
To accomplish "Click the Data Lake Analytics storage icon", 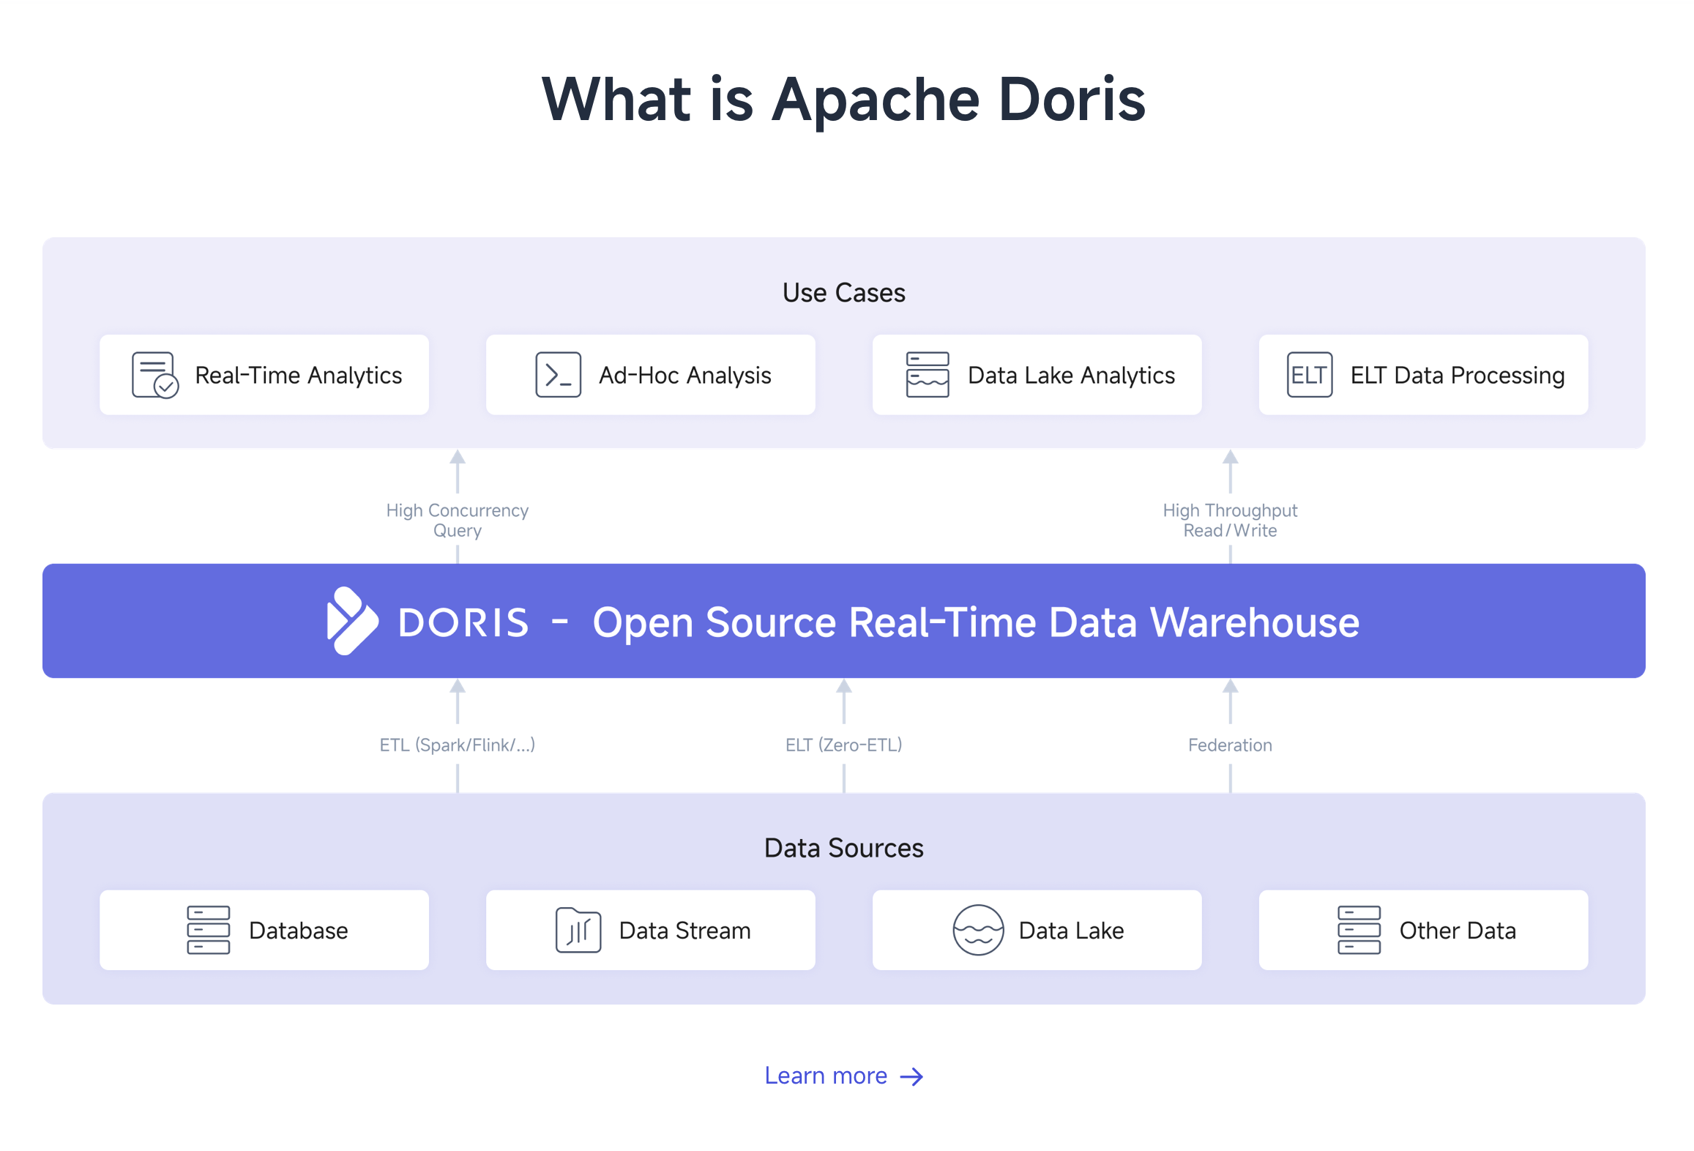I will click(928, 375).
